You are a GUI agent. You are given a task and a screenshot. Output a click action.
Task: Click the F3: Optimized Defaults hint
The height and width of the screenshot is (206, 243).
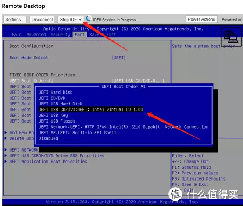pos(199,179)
